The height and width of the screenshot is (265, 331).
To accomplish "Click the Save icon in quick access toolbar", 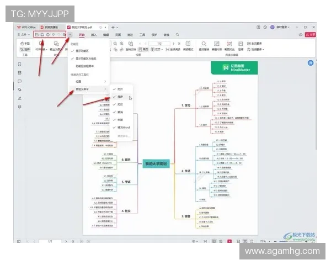I will click(42, 35).
